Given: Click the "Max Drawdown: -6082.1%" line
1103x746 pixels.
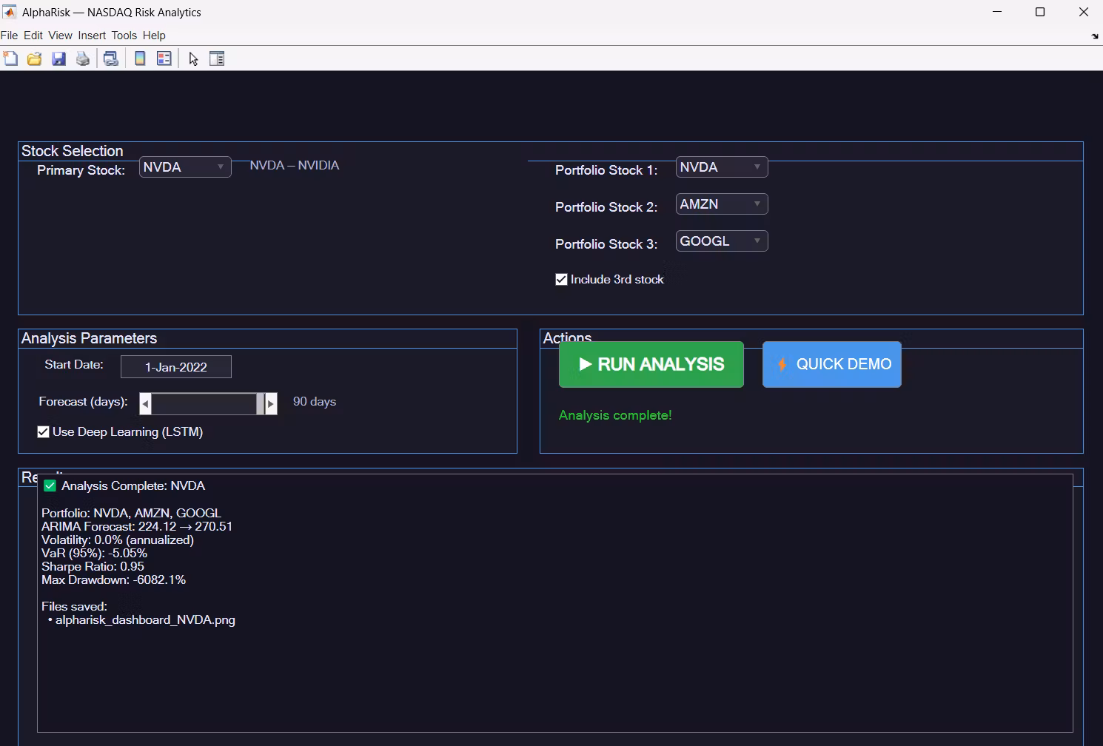Looking at the screenshot, I should coord(113,579).
